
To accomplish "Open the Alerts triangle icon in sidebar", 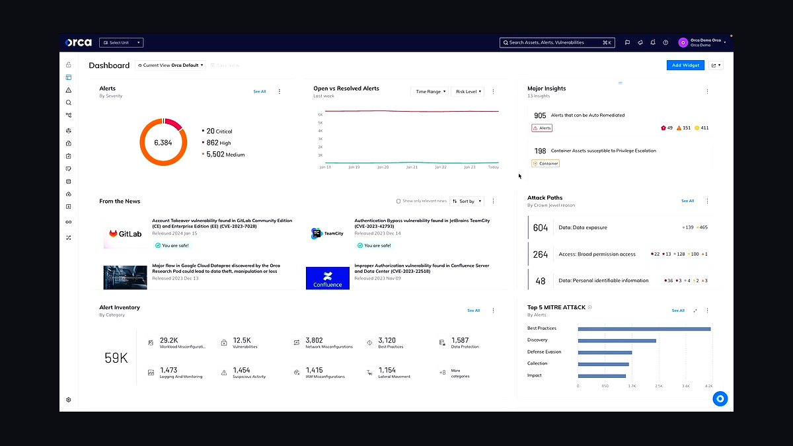I will [69, 90].
